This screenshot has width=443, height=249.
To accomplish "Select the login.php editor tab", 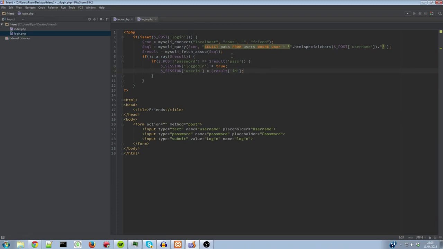I will pos(147,19).
